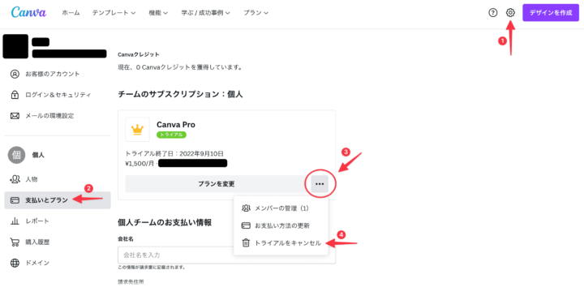The height and width of the screenshot is (300, 584).
Task: Open 購入履歴 in the sidebar
Action: (58, 242)
